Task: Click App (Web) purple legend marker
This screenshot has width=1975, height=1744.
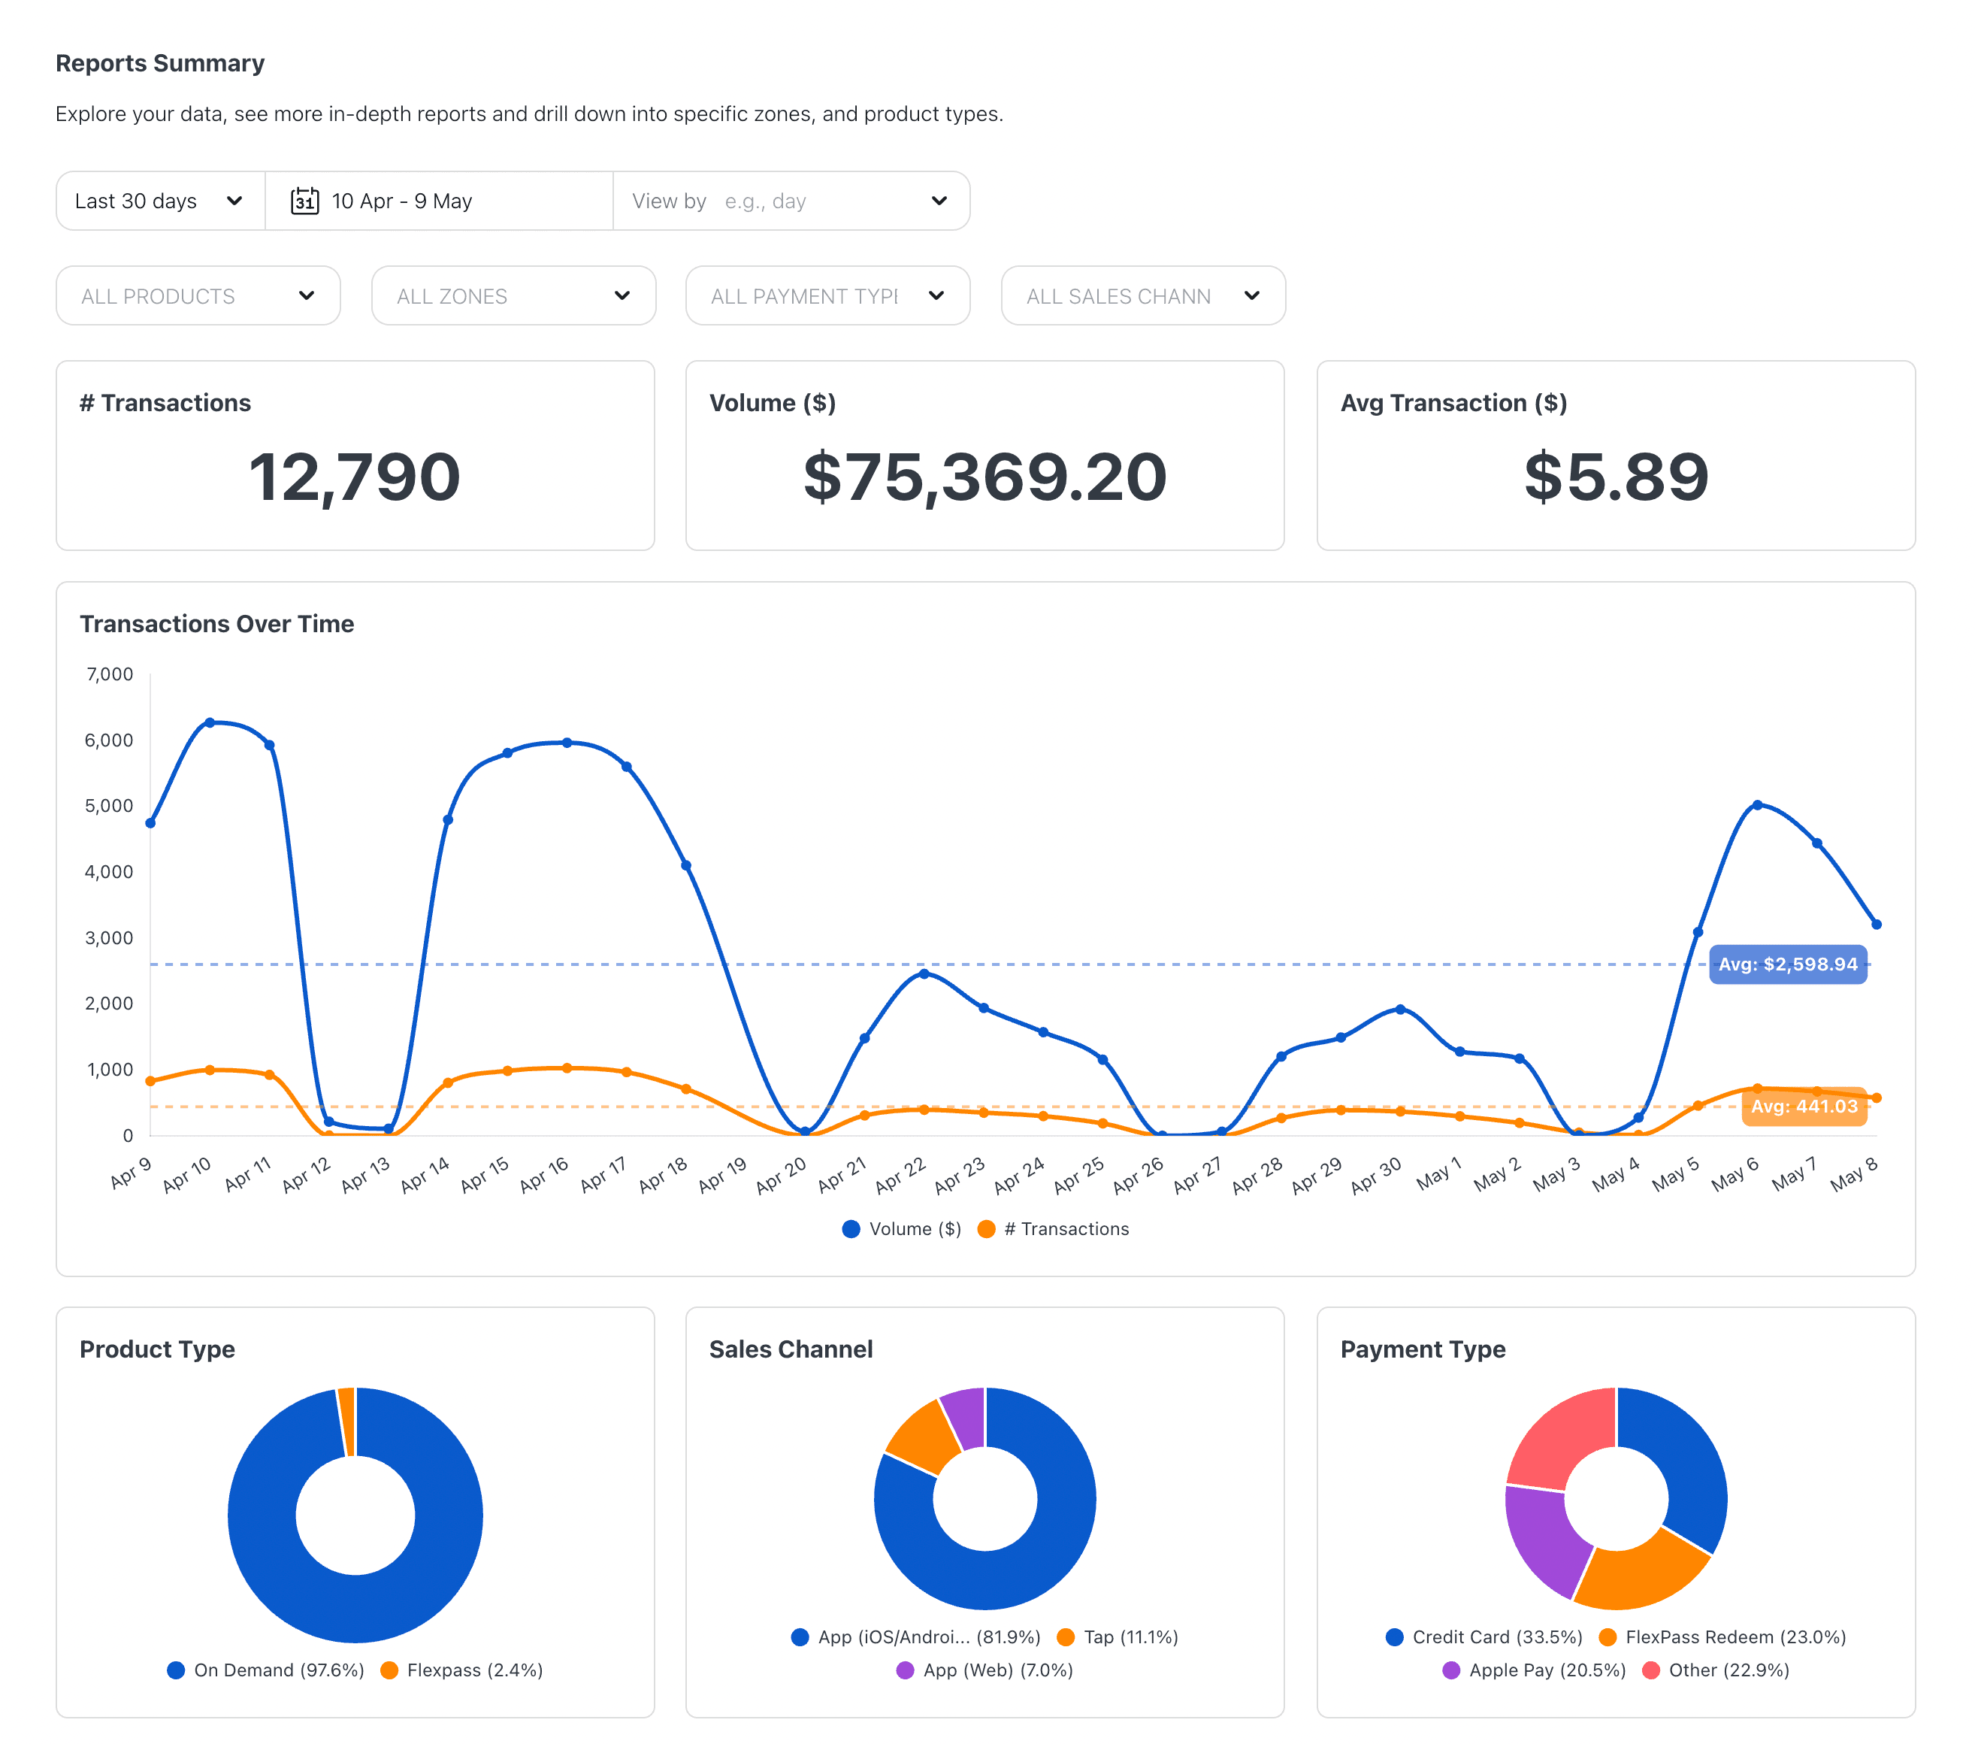Action: tap(906, 1670)
